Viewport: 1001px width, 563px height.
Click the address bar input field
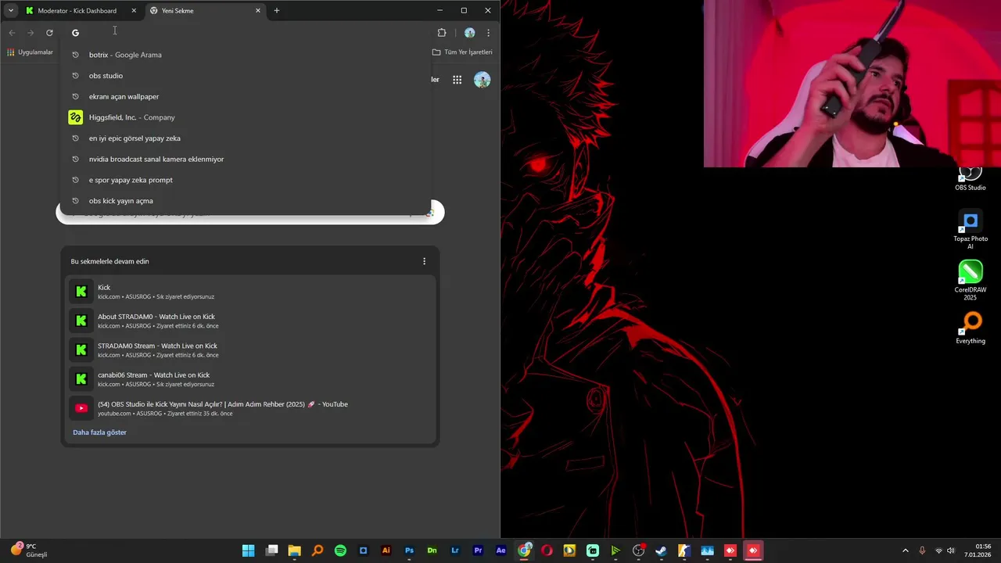246,33
